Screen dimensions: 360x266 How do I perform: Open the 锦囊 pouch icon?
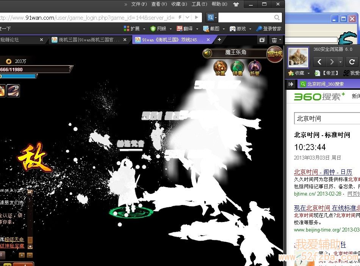(x=238, y=67)
